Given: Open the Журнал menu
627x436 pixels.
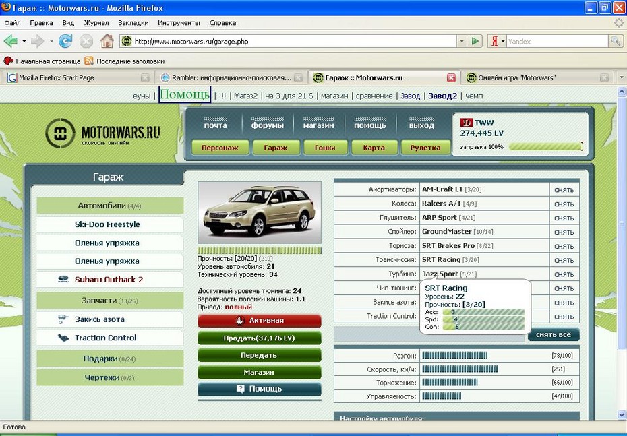Looking at the screenshot, I should point(96,23).
